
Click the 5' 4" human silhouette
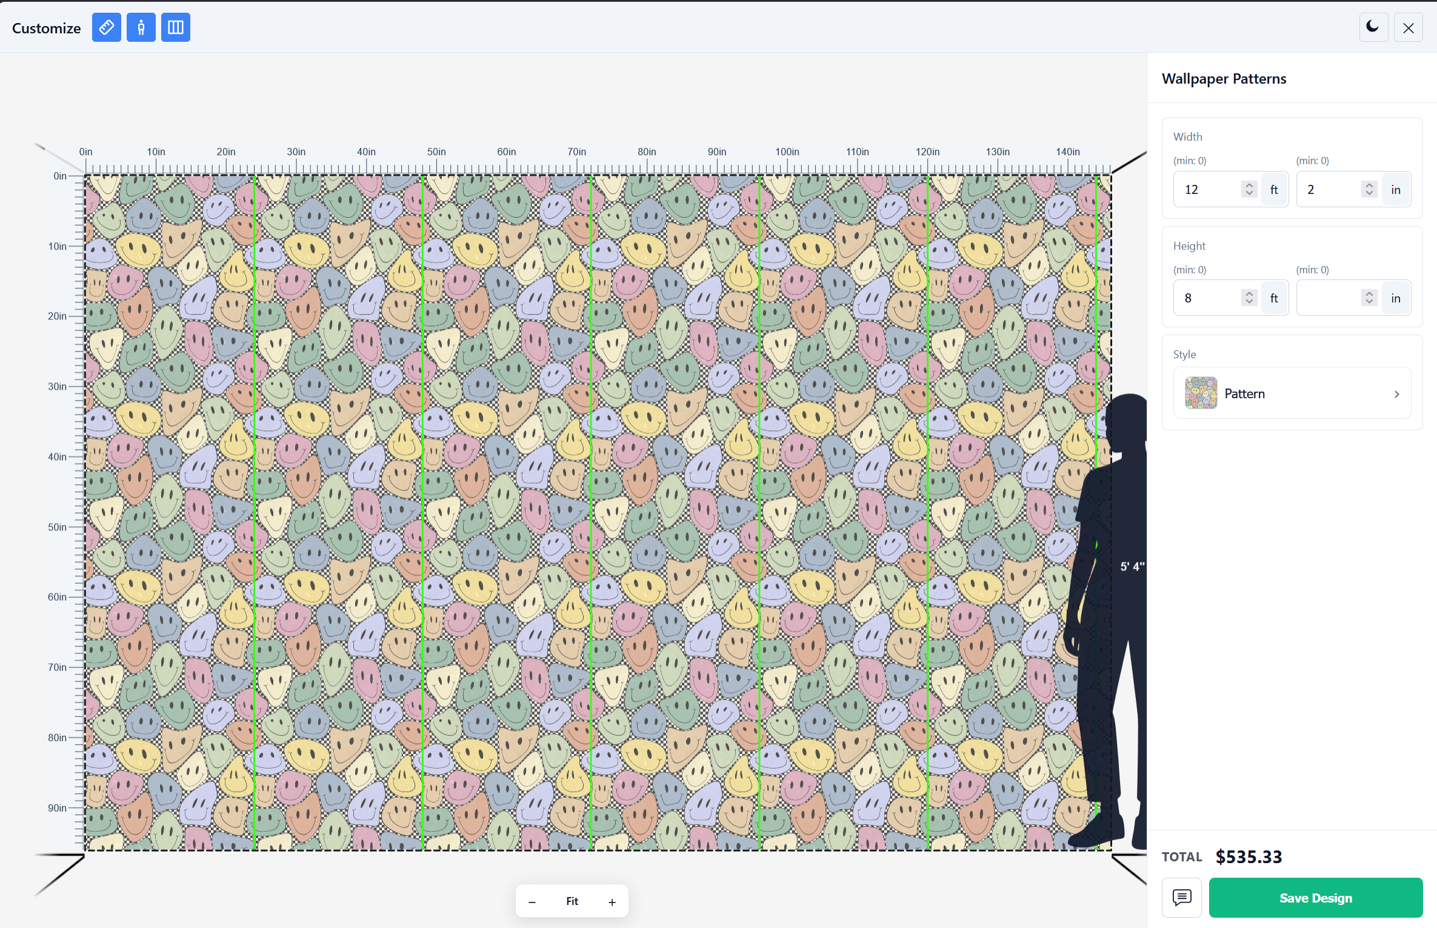tap(1106, 621)
